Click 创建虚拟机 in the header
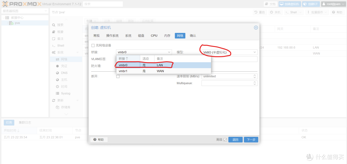The width and height of the screenshot is (347, 164). tap(290, 4)
